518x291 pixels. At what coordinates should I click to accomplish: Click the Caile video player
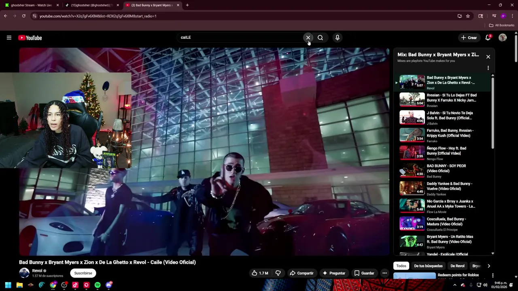click(x=204, y=152)
